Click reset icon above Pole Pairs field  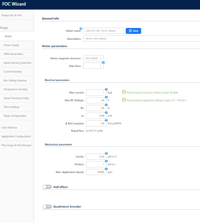click(x=103, y=63)
